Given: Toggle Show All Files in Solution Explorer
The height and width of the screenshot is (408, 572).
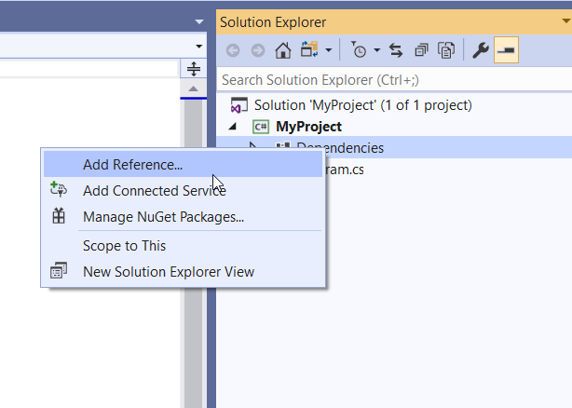Looking at the screenshot, I should click(447, 50).
